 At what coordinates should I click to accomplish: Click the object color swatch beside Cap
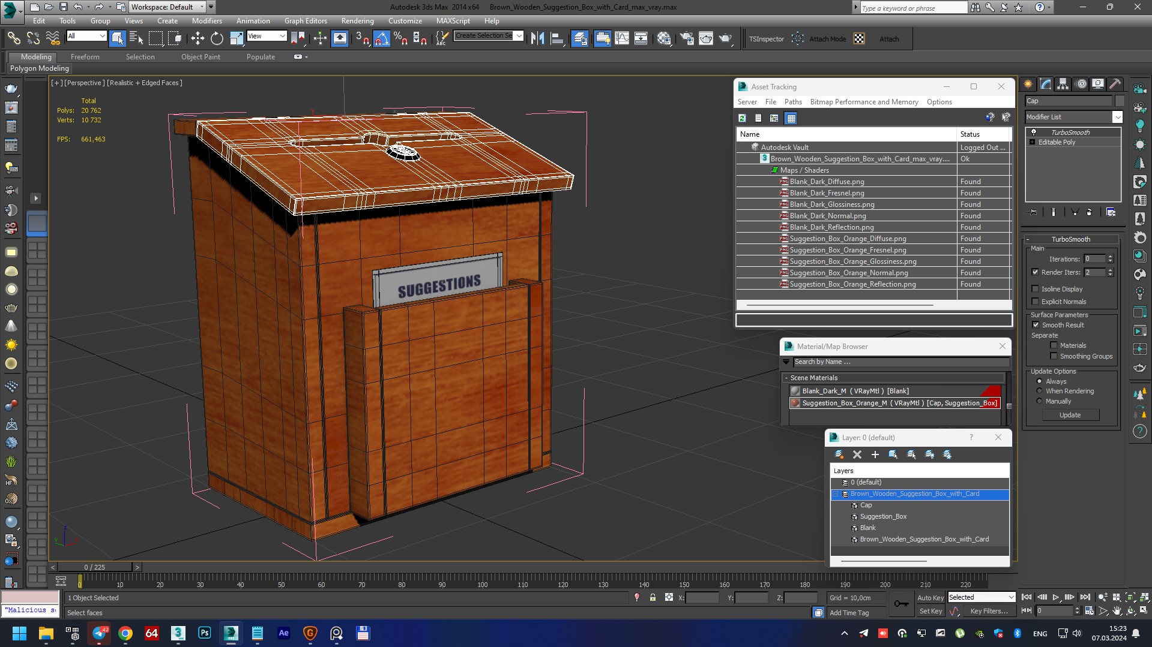(1119, 101)
